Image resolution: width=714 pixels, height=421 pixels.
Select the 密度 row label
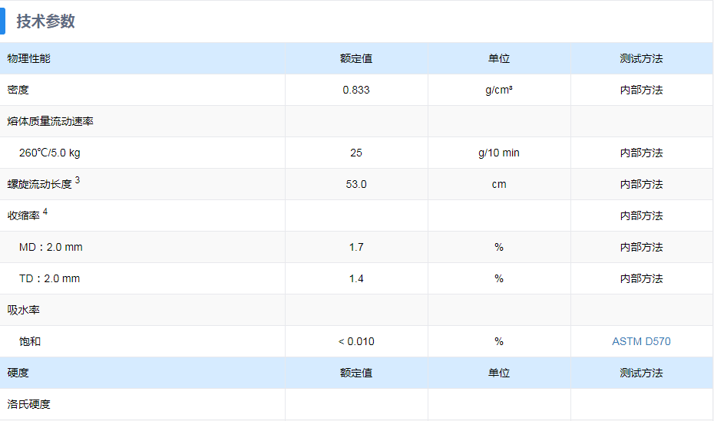coord(18,90)
